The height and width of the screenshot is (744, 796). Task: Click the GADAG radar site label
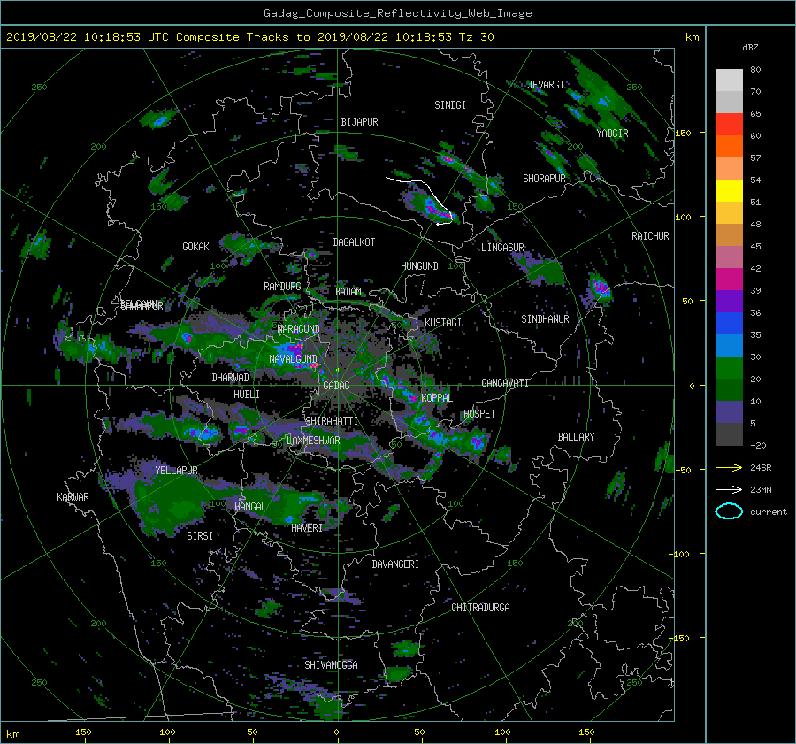pyautogui.click(x=336, y=386)
